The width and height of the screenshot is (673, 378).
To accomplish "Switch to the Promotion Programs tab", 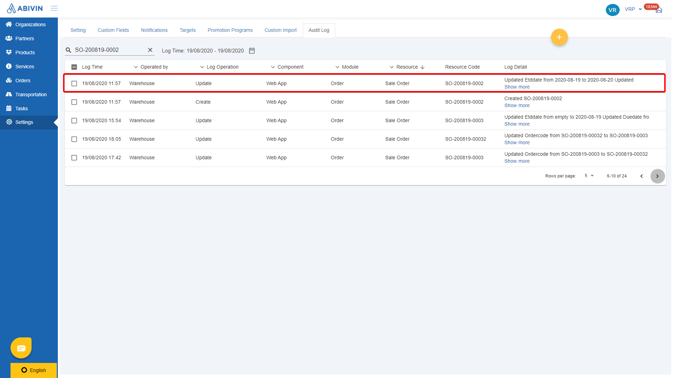I will (230, 30).
